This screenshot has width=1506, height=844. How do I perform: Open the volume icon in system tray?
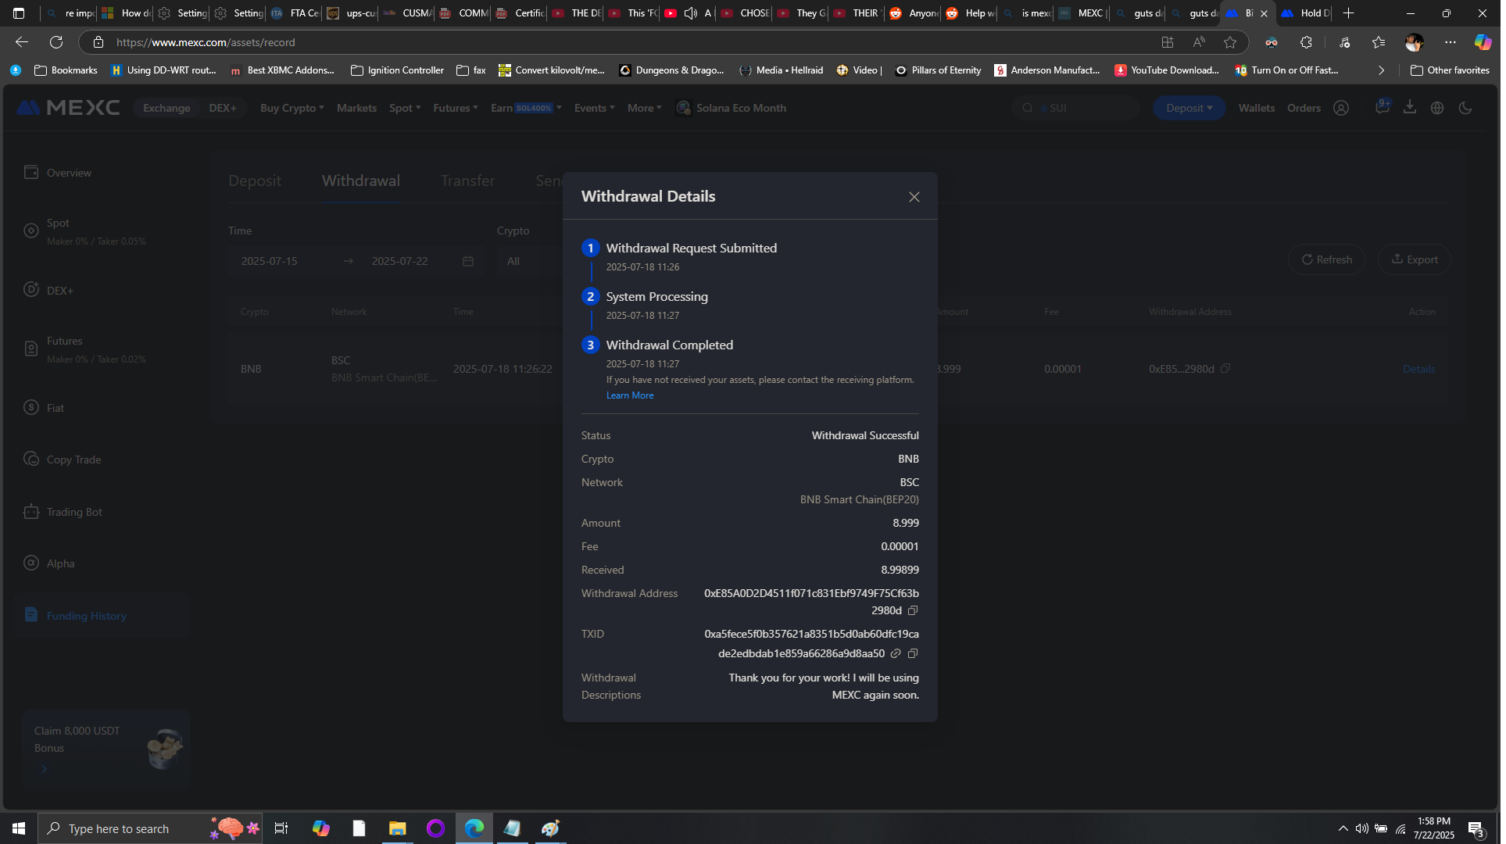click(1361, 828)
